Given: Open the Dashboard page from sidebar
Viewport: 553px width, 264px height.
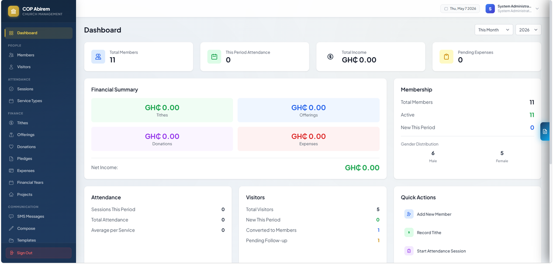Looking at the screenshot, I should point(39,33).
